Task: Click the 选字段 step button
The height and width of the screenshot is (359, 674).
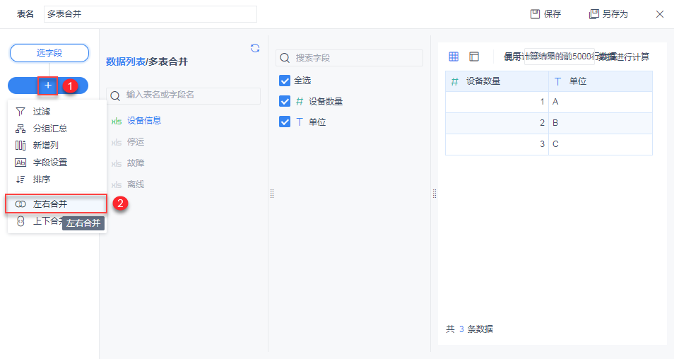Action: 49,53
